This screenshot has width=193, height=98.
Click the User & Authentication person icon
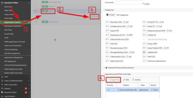pos(2,81)
